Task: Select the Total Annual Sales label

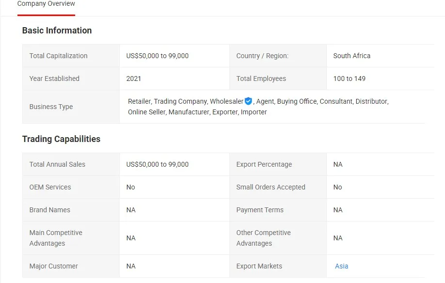Action: (57, 164)
